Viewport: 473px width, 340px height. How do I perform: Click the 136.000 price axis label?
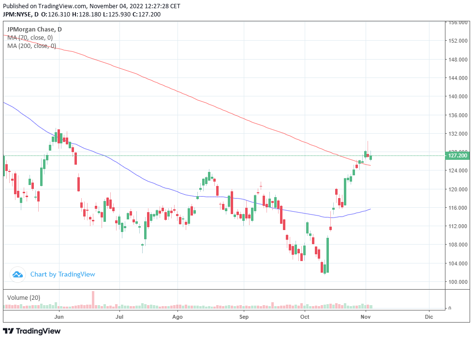(x=458, y=115)
